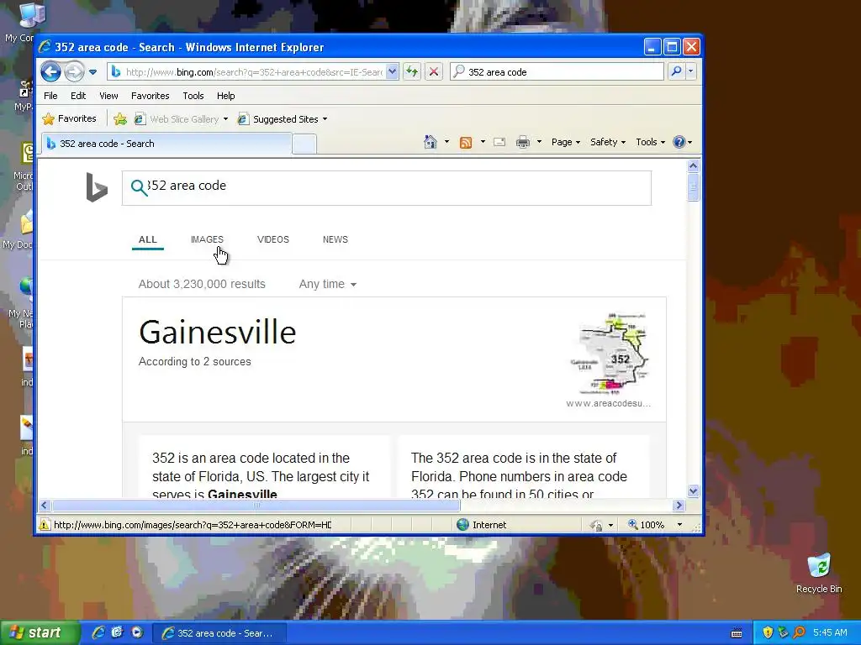Viewport: 861px width, 645px height.
Task: Open the zoom level 100% control
Action: tap(647, 525)
